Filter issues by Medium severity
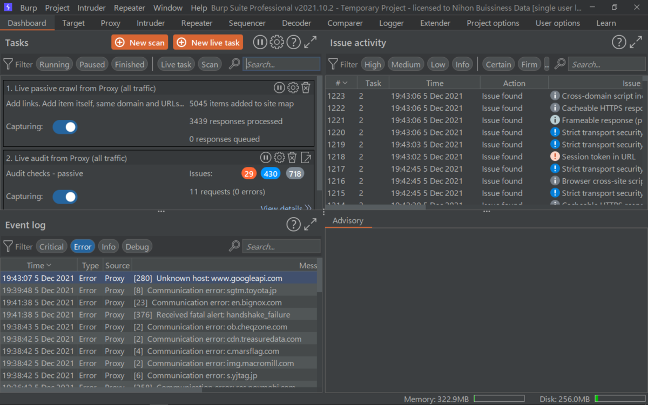Screen dimensions: 648x405 pos(406,64)
